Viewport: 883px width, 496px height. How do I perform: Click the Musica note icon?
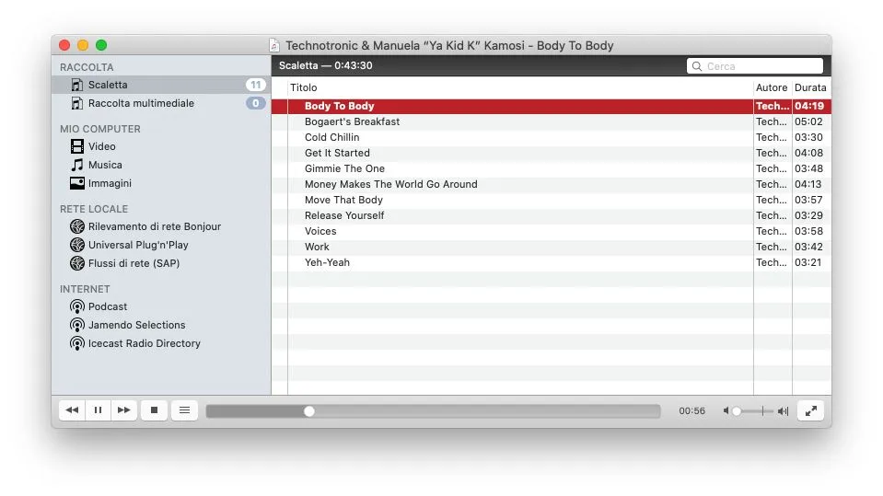click(x=77, y=165)
